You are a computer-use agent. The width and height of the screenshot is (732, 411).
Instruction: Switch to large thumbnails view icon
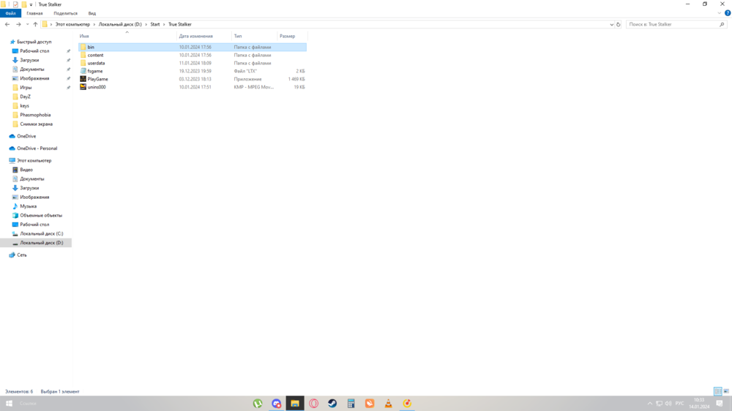726,391
